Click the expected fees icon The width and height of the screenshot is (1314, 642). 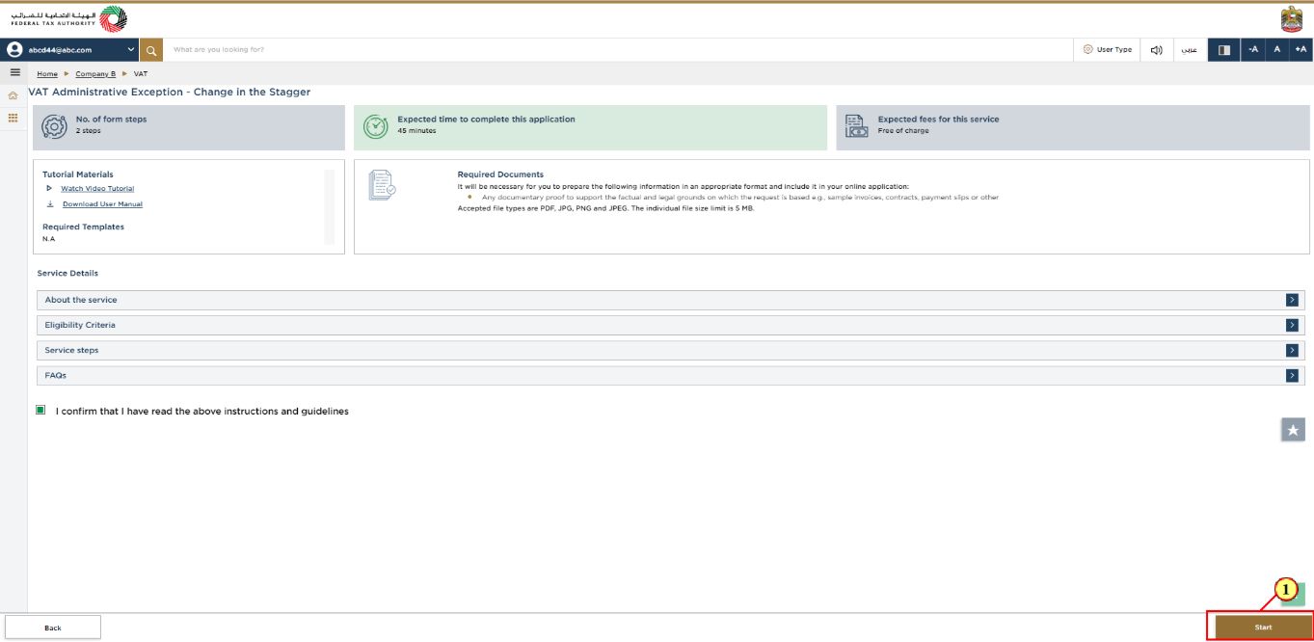[856, 126]
